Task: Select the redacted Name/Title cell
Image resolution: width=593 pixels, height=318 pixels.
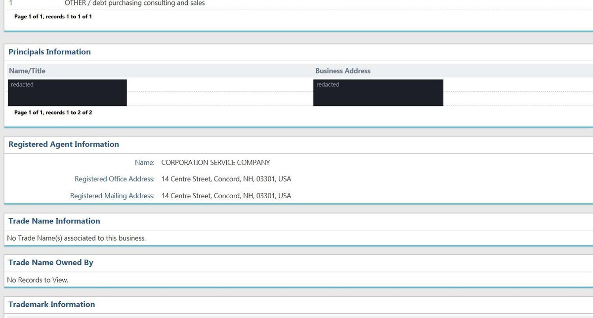Action: (67, 93)
